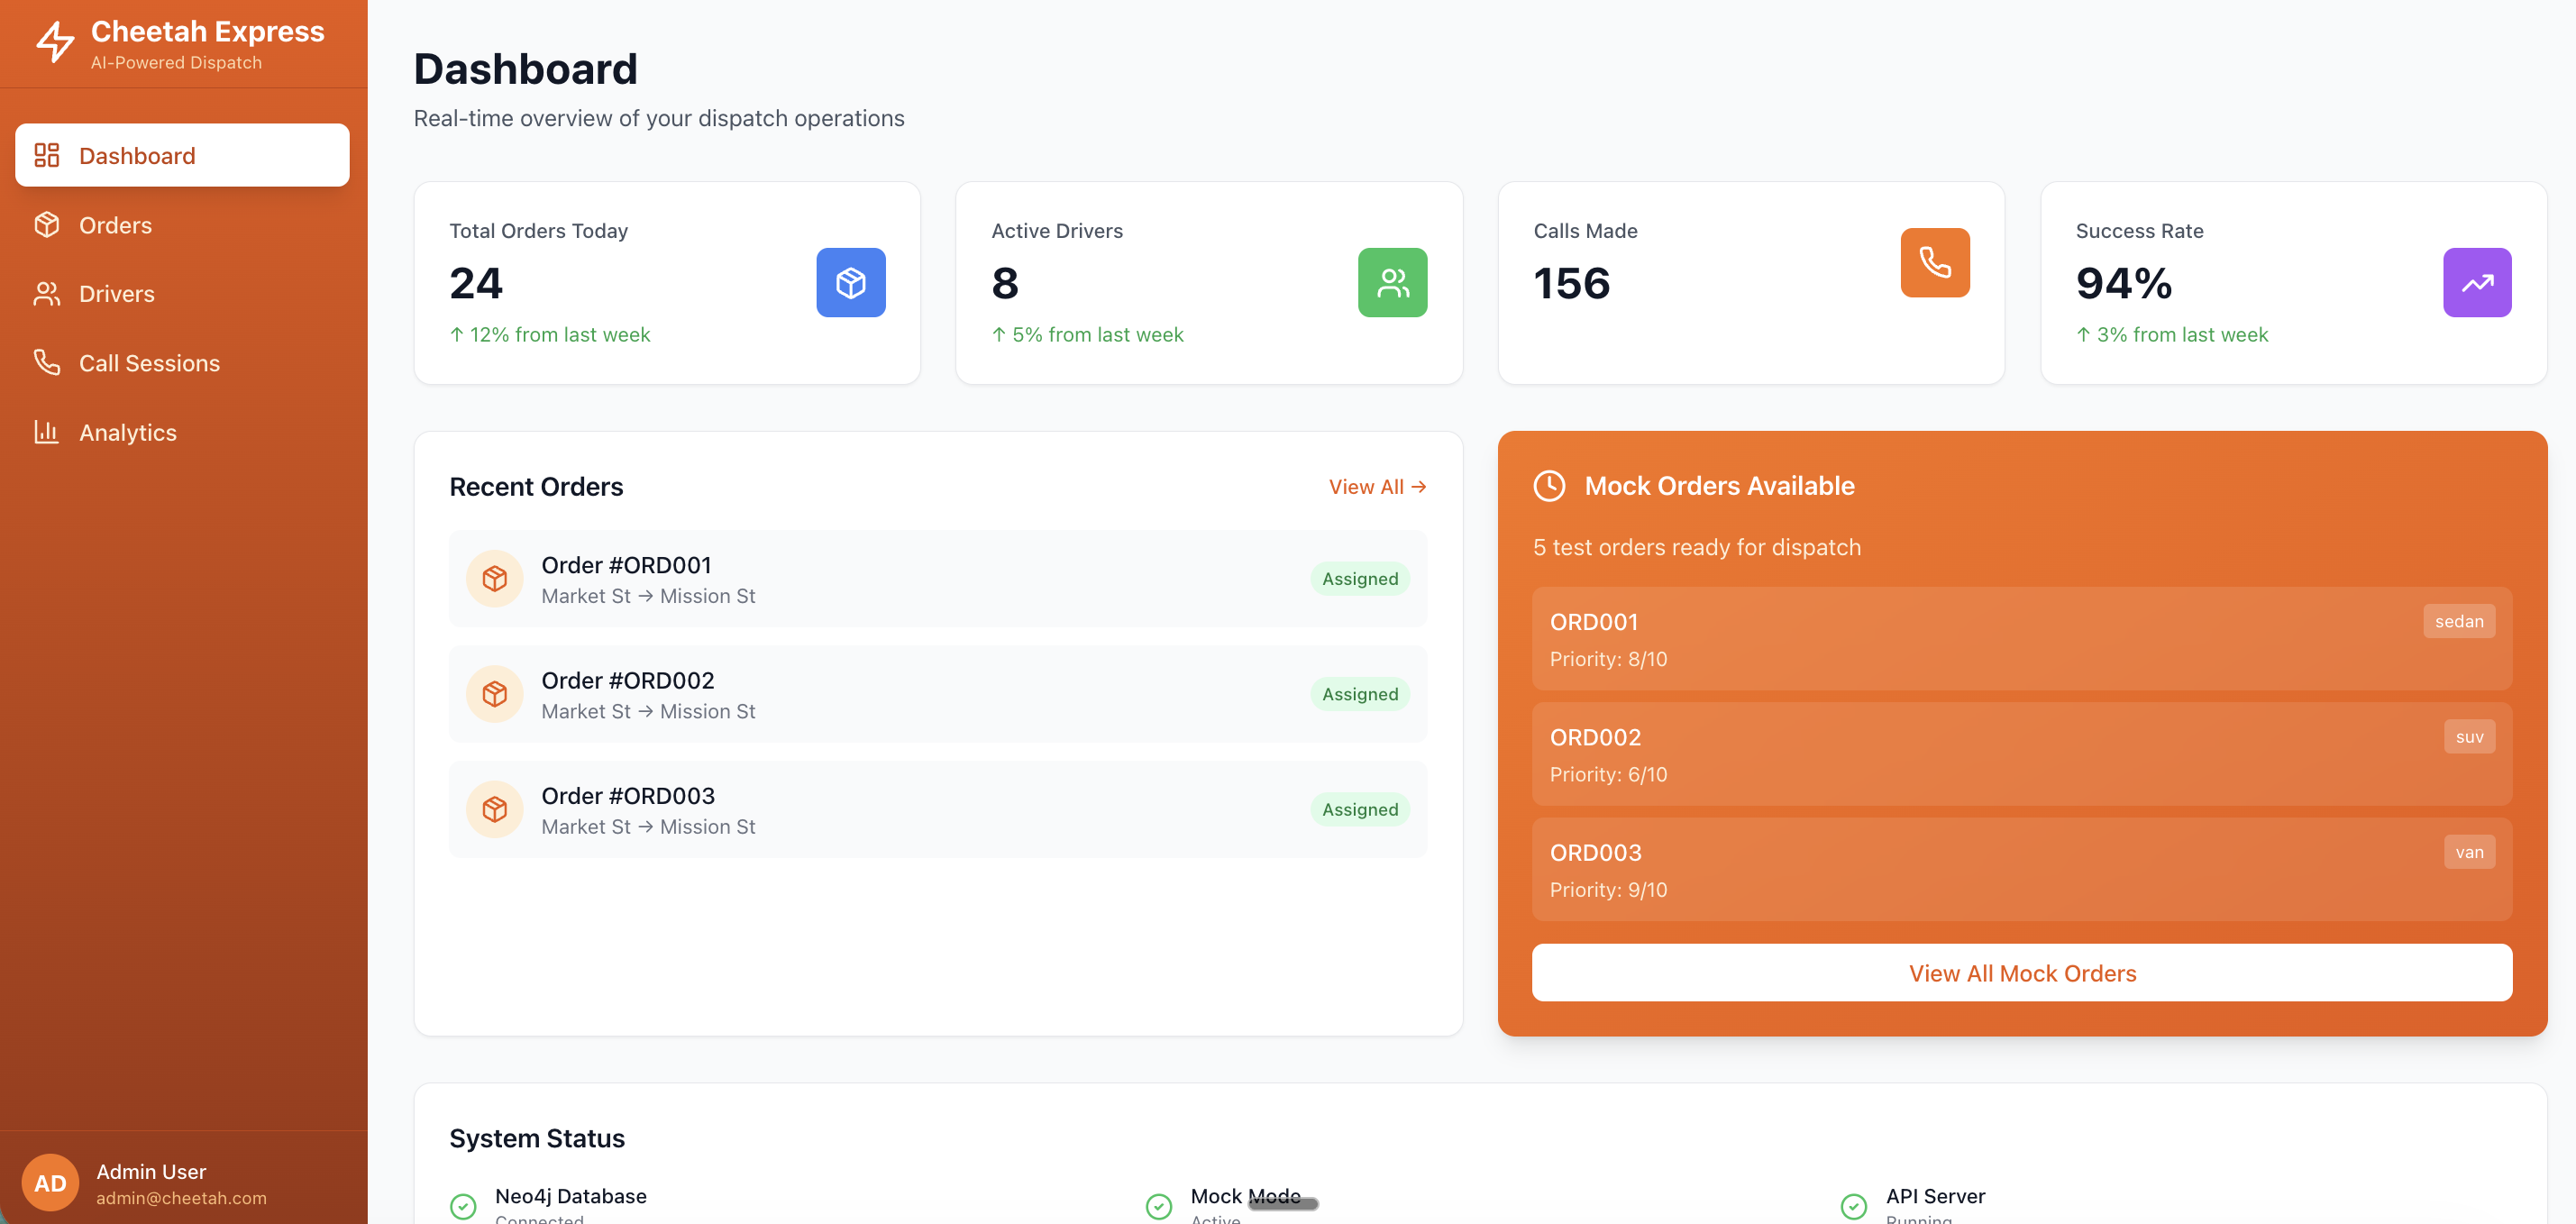Click the sedan tag on ORD001

2458,621
